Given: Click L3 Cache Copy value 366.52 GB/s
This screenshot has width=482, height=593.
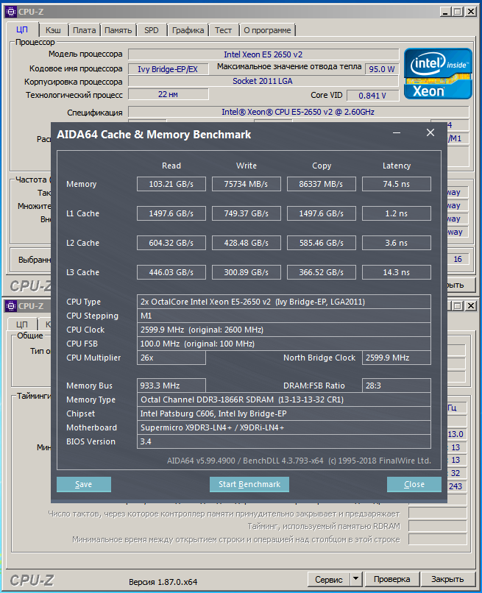Looking at the screenshot, I should pos(321,272).
